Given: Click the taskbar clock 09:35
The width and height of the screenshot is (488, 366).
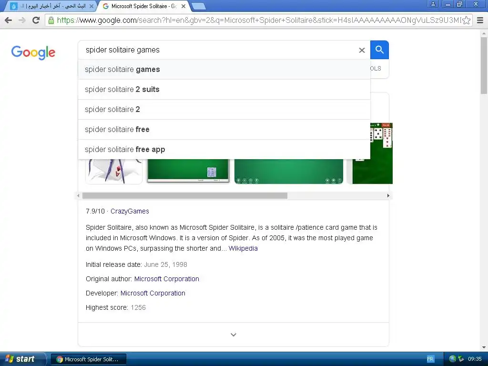Looking at the screenshot, I should point(475,359).
